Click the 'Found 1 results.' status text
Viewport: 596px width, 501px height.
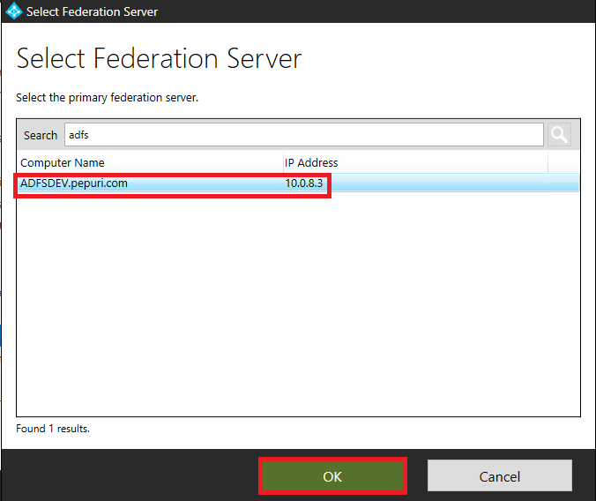[x=53, y=429]
